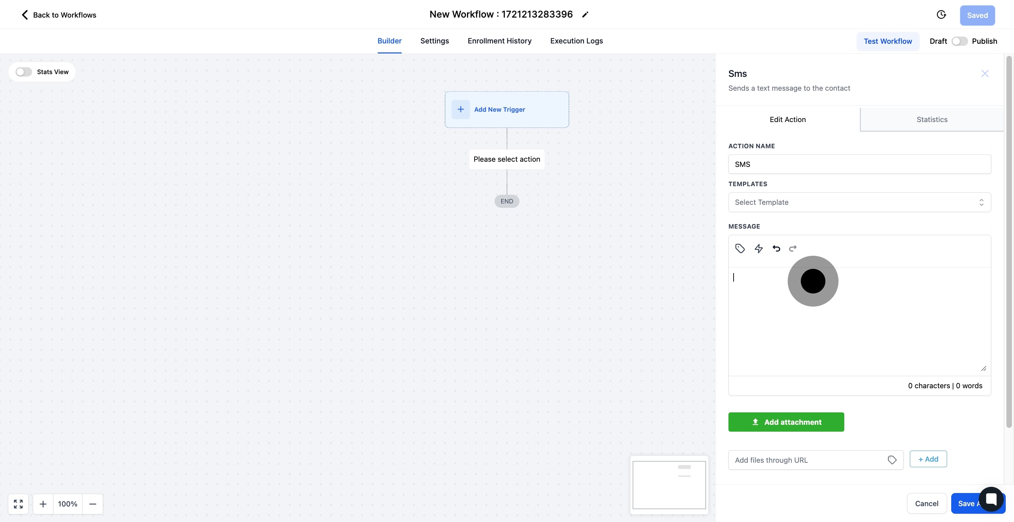Open version history clock icon

click(x=941, y=15)
